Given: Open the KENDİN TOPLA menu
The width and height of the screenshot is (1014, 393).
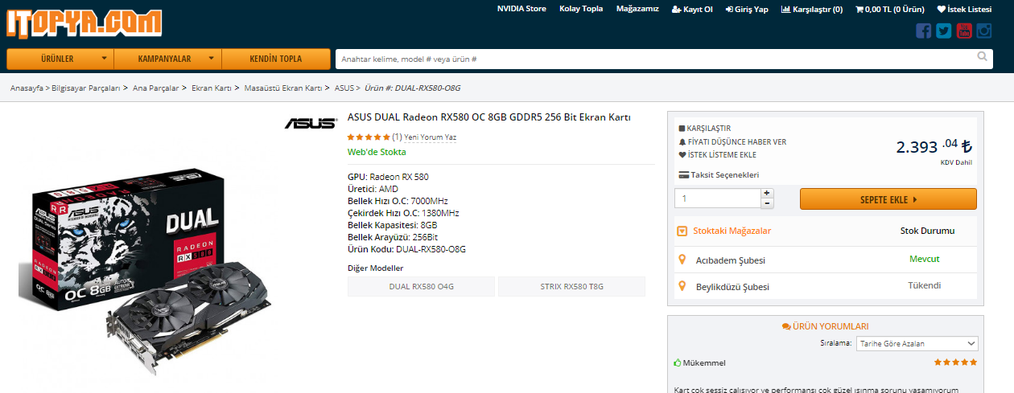Looking at the screenshot, I should click(276, 59).
